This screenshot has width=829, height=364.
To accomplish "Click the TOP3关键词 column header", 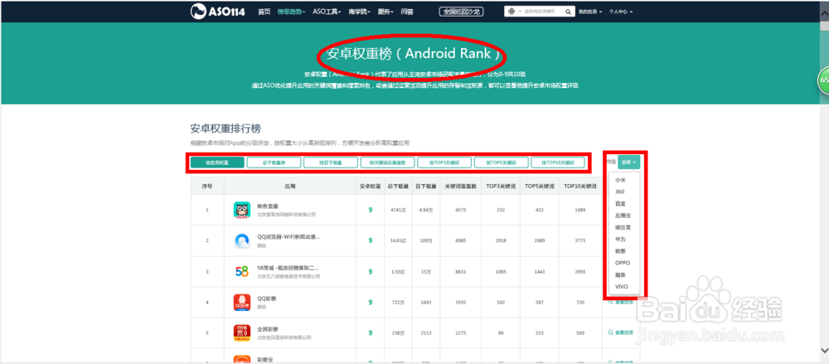I will point(500,187).
